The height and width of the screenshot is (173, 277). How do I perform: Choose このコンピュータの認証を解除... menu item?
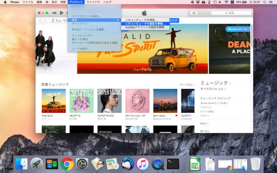145,24
